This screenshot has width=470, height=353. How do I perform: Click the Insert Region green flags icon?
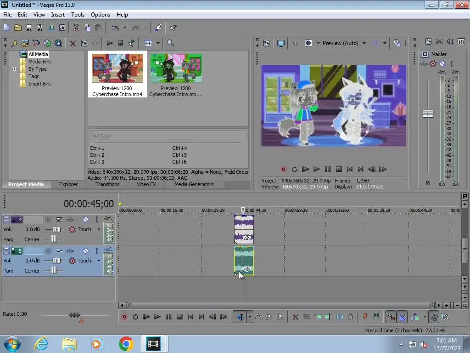(376, 317)
